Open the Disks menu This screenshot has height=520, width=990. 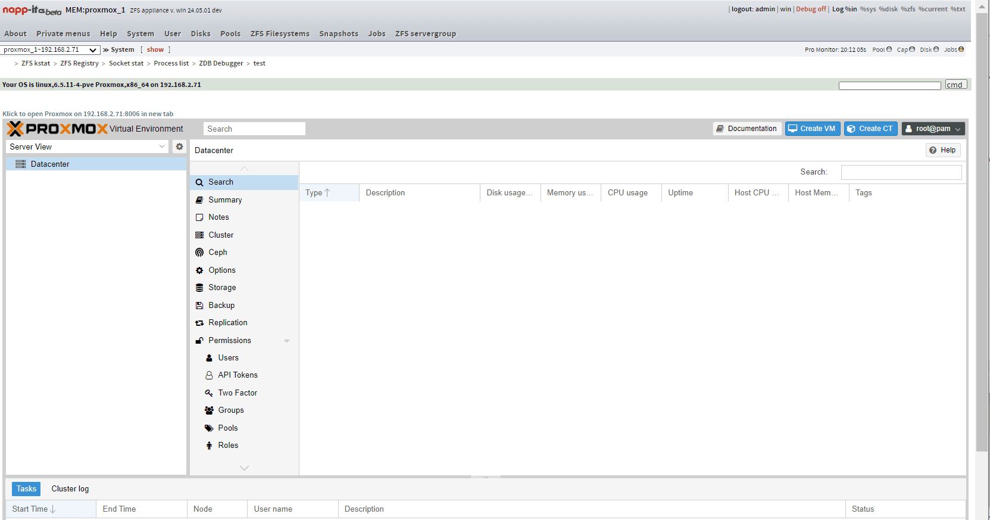tap(201, 34)
